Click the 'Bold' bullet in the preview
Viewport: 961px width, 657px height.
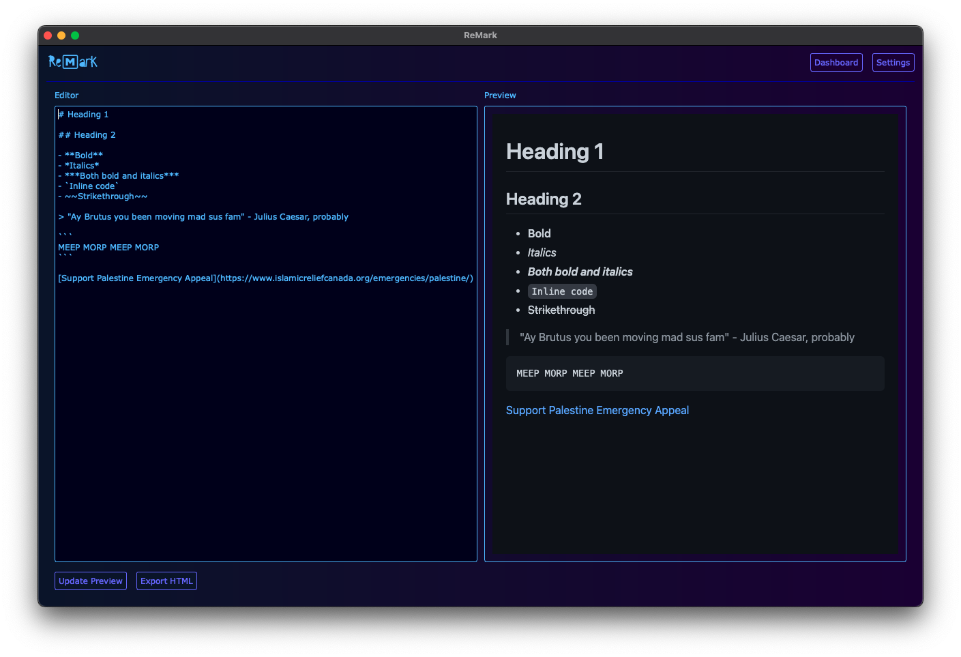pos(539,233)
